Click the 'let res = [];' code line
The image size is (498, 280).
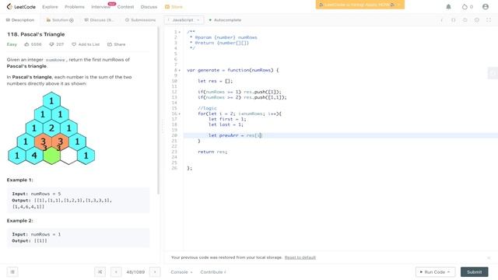[215, 81]
